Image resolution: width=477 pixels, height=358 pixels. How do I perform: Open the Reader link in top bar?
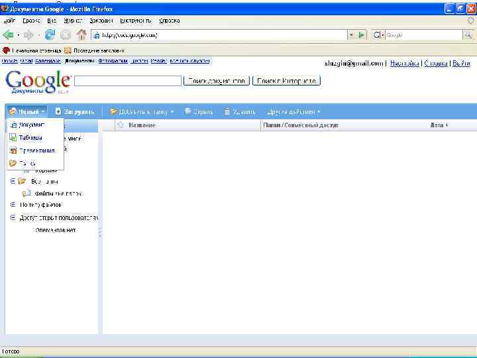click(x=158, y=61)
